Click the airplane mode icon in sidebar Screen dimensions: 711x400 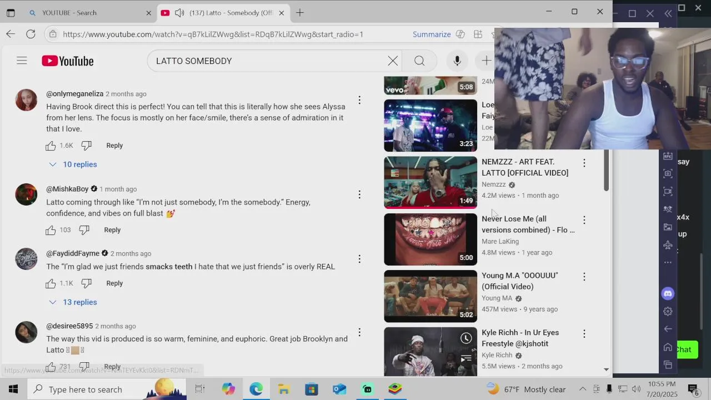(x=668, y=245)
